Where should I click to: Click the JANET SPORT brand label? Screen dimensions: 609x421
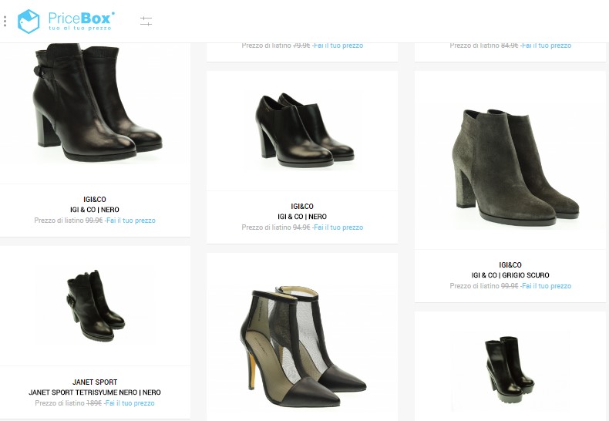point(95,382)
